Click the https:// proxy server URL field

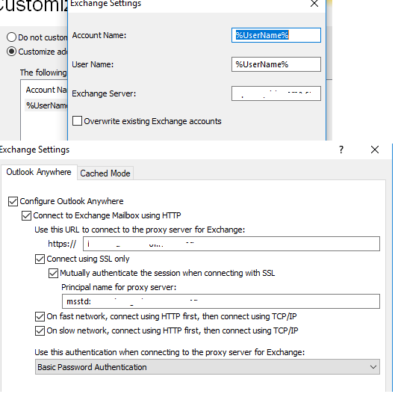231,244
